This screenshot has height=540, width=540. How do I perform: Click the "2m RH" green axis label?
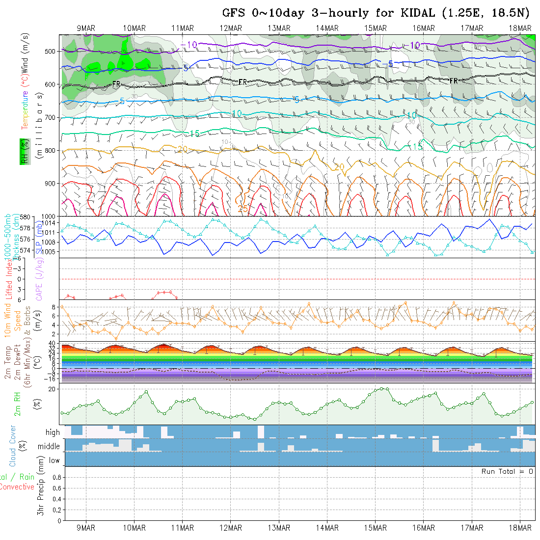(17, 404)
